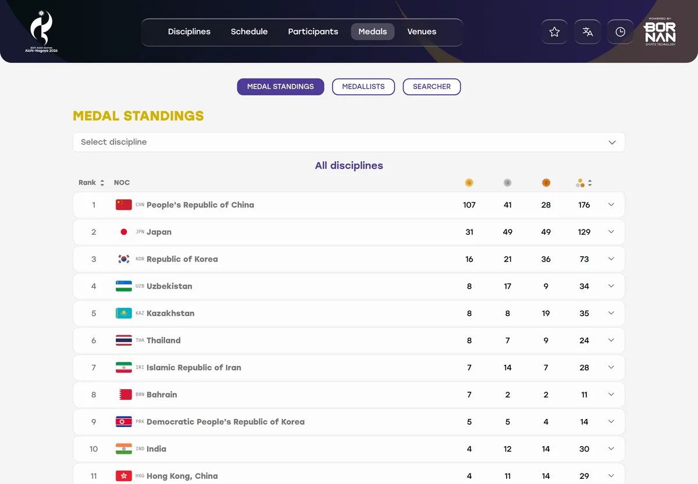Click Islamic Republic of Iran name

[x=194, y=367]
